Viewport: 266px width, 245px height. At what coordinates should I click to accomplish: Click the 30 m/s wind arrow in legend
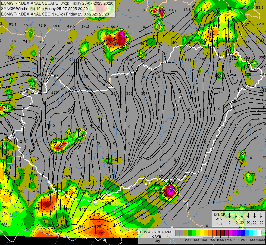click(x=248, y=215)
